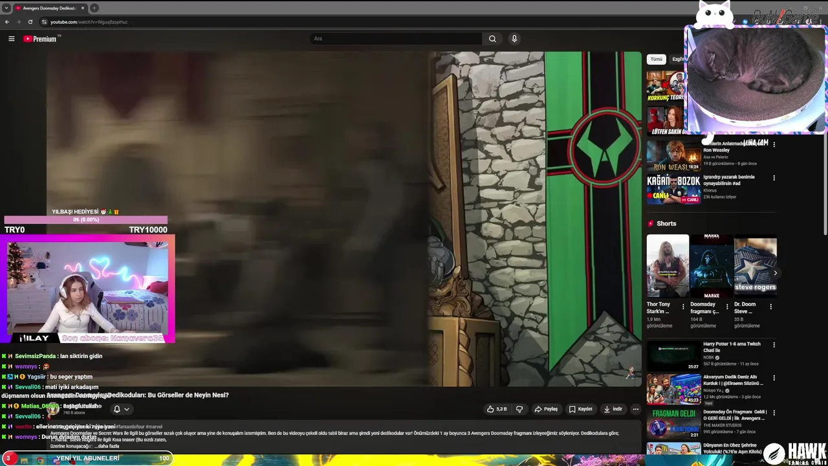Viewport: 828px width, 466px height.
Task: Click the YENİ YIL ABUNELERİ goal bar
Action: click(87, 458)
